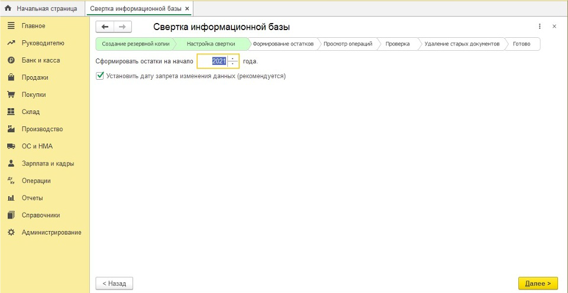Click the Отчеты bar chart icon
This screenshot has width=568, height=293.
pyautogui.click(x=11, y=198)
